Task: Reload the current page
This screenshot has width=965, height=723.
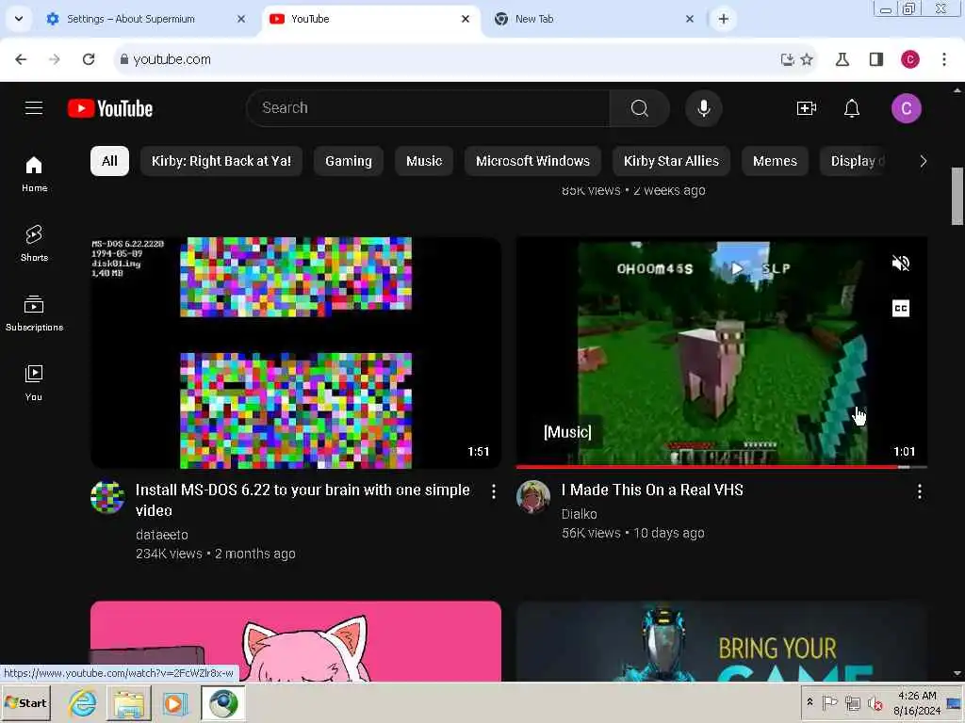Action: [89, 59]
